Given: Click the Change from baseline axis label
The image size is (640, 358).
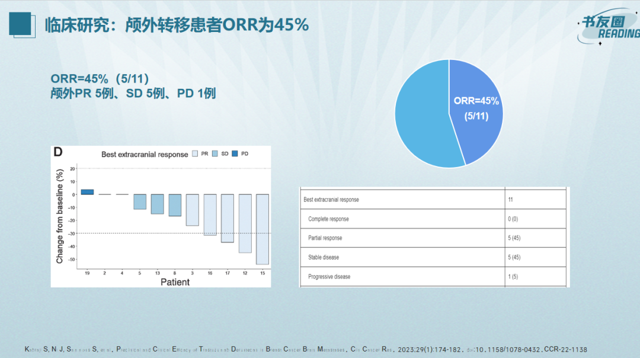Looking at the screenshot, I should 60,217.
